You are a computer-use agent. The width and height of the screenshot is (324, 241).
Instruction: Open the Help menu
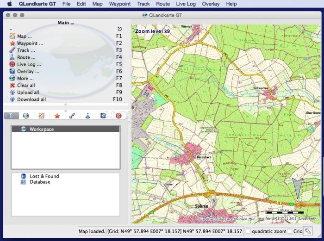tap(231, 4)
